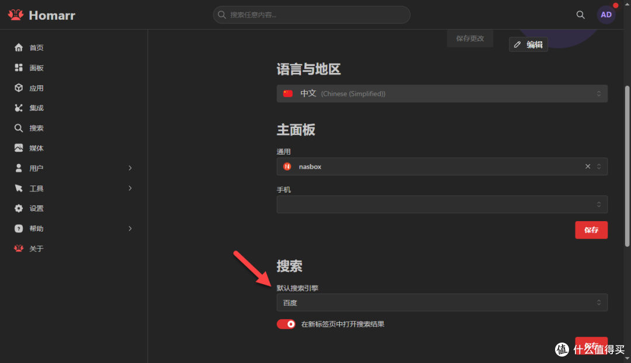Click the header search magnifier icon
This screenshot has height=363, width=631.
[580, 15]
